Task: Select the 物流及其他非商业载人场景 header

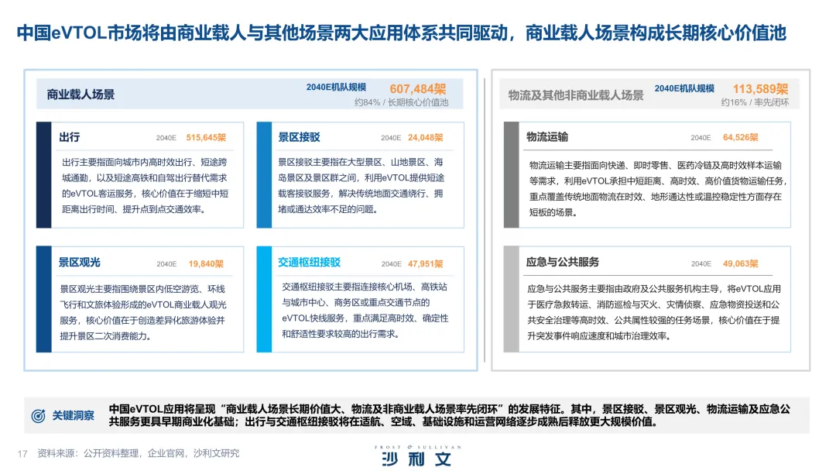Action: (x=576, y=95)
